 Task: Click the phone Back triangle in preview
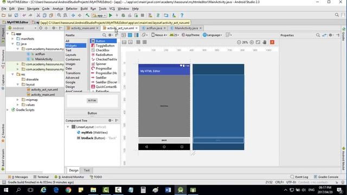pyautogui.click(x=146, y=147)
